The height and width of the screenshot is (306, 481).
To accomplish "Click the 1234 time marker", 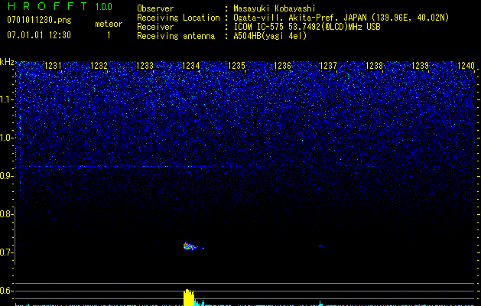I will 191,66.
